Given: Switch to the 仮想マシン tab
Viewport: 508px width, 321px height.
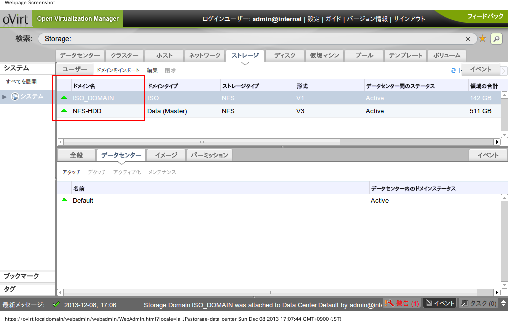Looking at the screenshot, I should pos(324,55).
